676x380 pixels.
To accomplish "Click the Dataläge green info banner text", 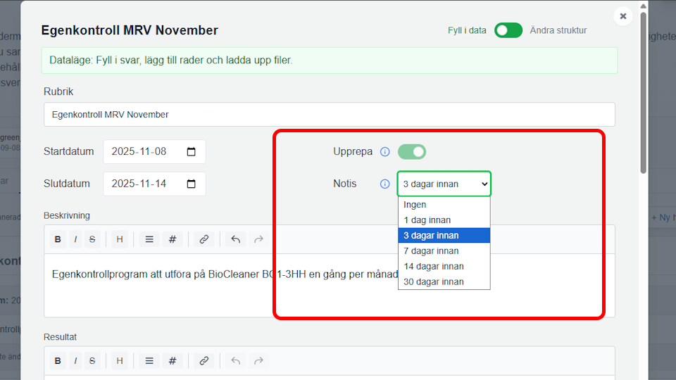I will pyautogui.click(x=170, y=61).
